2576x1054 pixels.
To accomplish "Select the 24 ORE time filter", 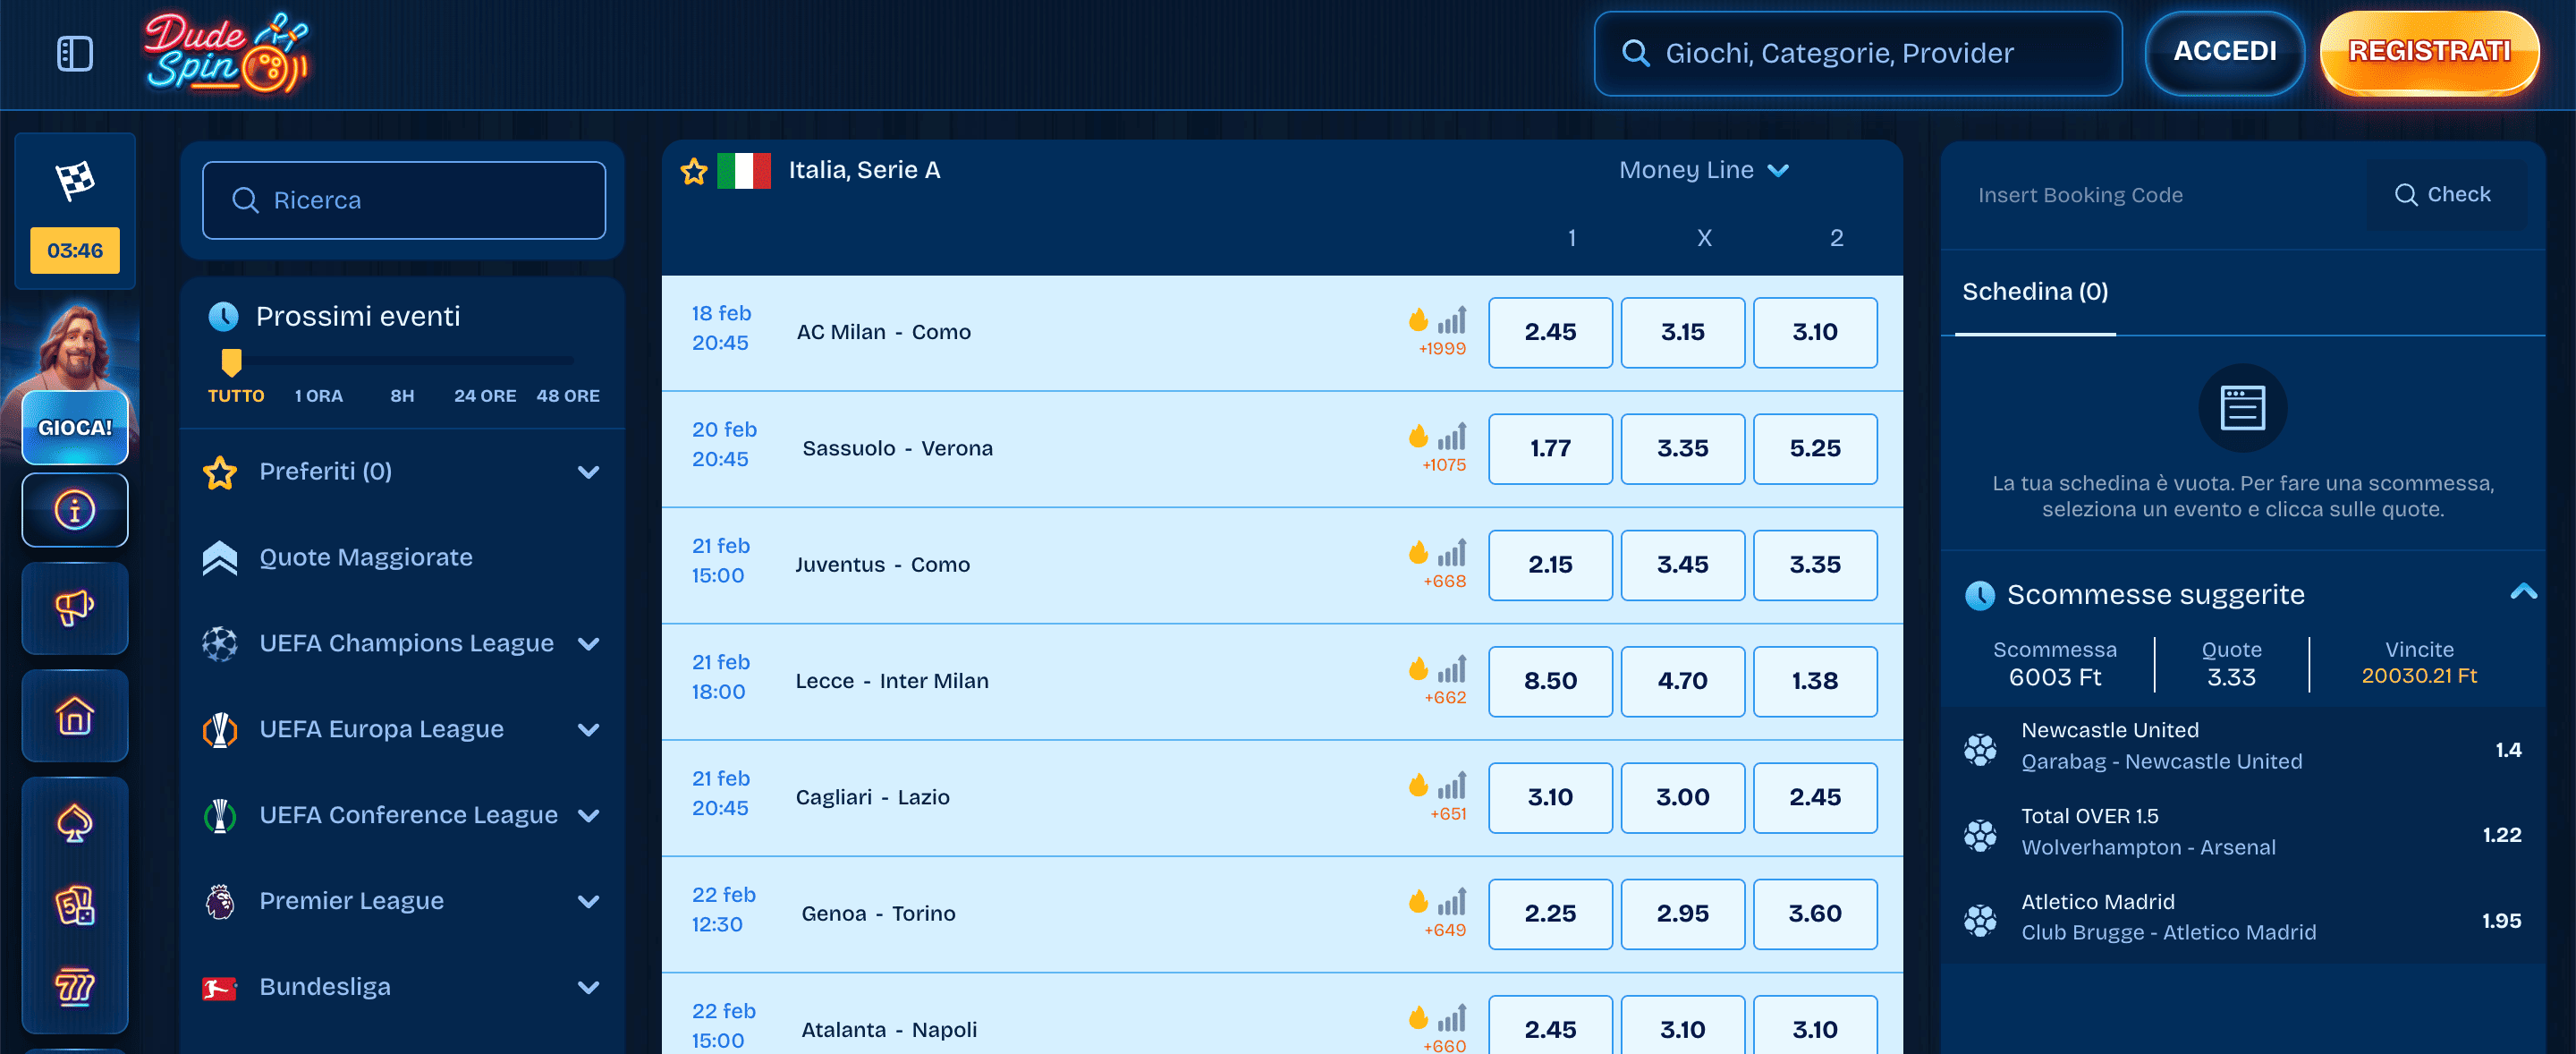I will point(484,395).
